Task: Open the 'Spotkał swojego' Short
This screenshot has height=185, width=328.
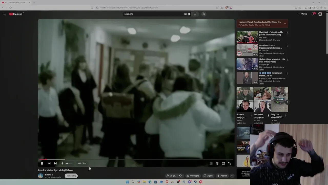Action: click(x=245, y=99)
